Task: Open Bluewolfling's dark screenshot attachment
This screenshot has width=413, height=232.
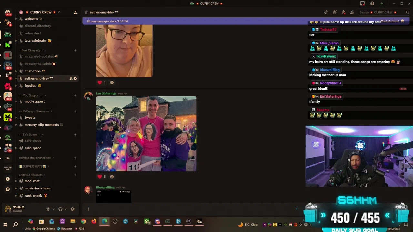Action: [x=114, y=197]
